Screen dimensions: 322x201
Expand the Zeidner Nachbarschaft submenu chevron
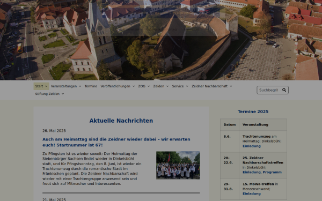(x=231, y=86)
